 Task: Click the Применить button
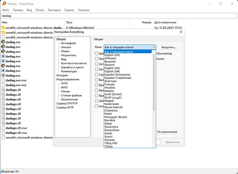coord(172,142)
